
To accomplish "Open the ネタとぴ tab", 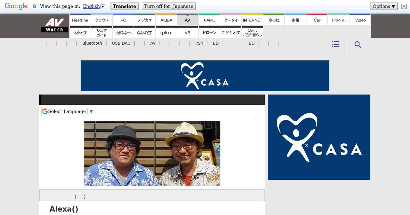I will (80, 32).
